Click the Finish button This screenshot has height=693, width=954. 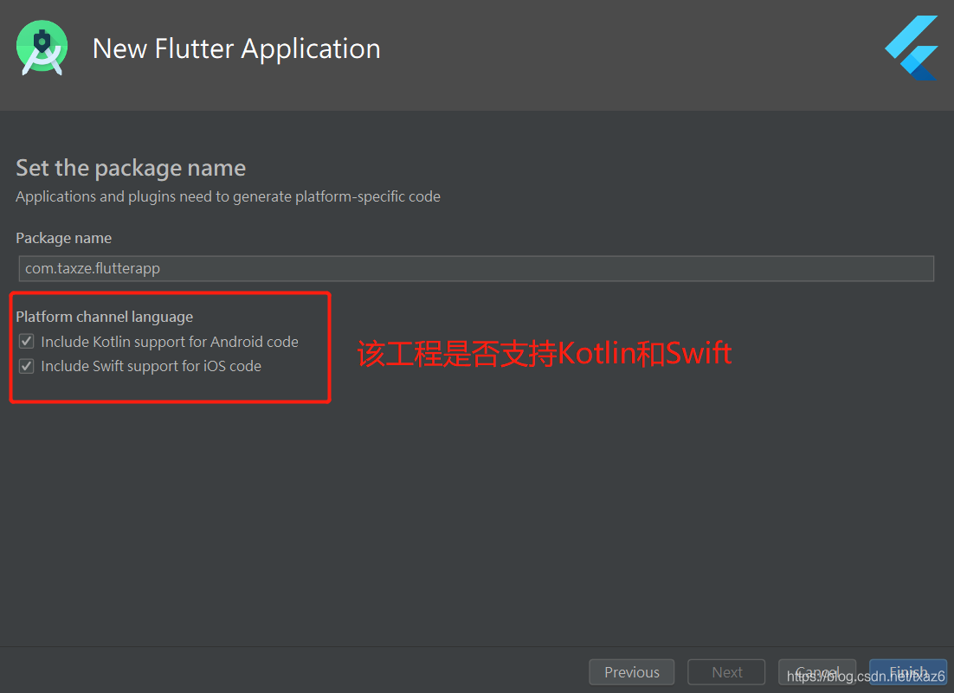coord(907,671)
